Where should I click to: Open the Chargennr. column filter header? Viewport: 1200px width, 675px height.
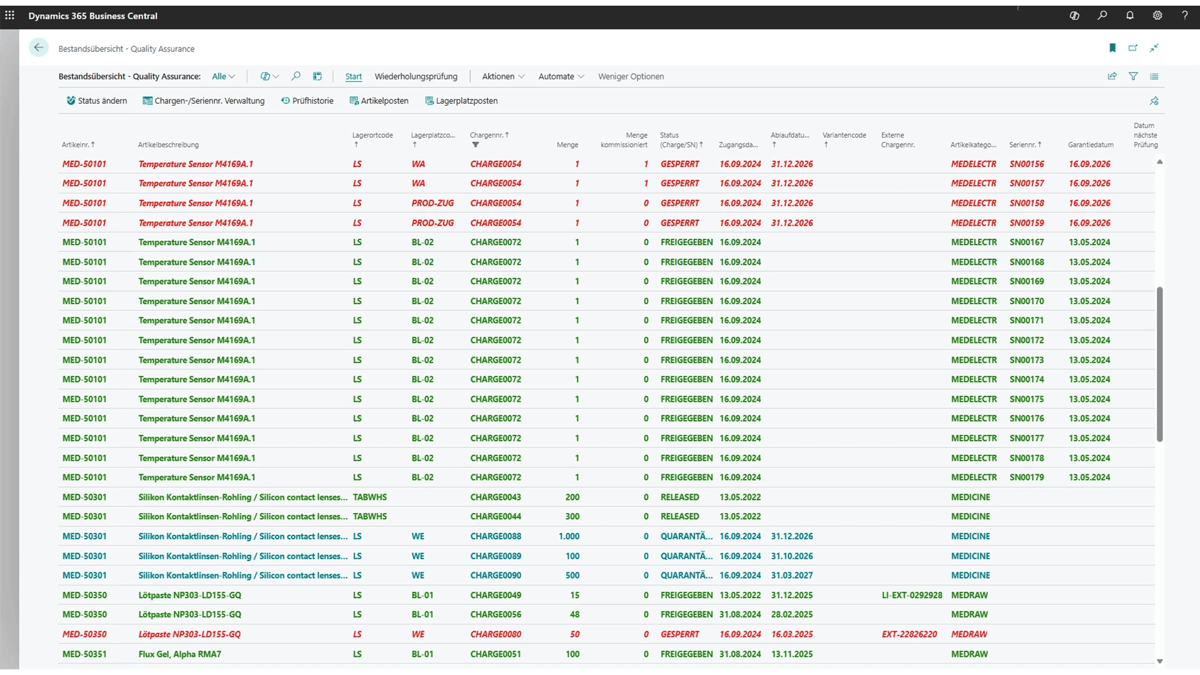click(489, 139)
